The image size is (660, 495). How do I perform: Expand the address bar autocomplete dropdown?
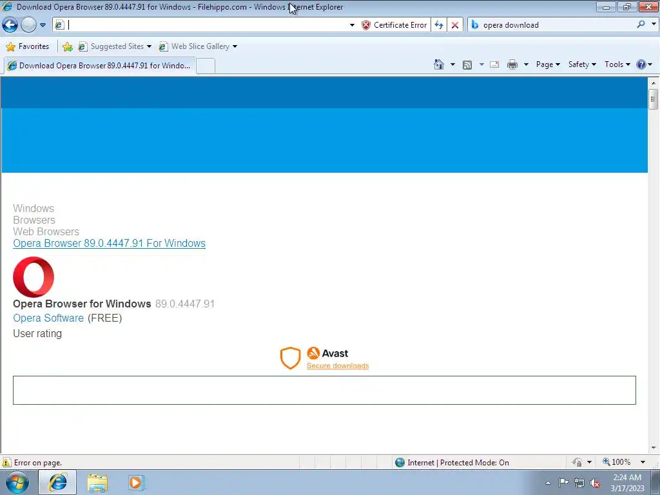pos(352,25)
